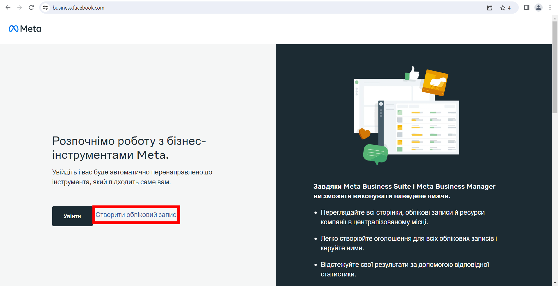Click bullet Переглядайте всі сторінки, облікові записи
Viewport: 558px width, 286px height.
(403, 217)
